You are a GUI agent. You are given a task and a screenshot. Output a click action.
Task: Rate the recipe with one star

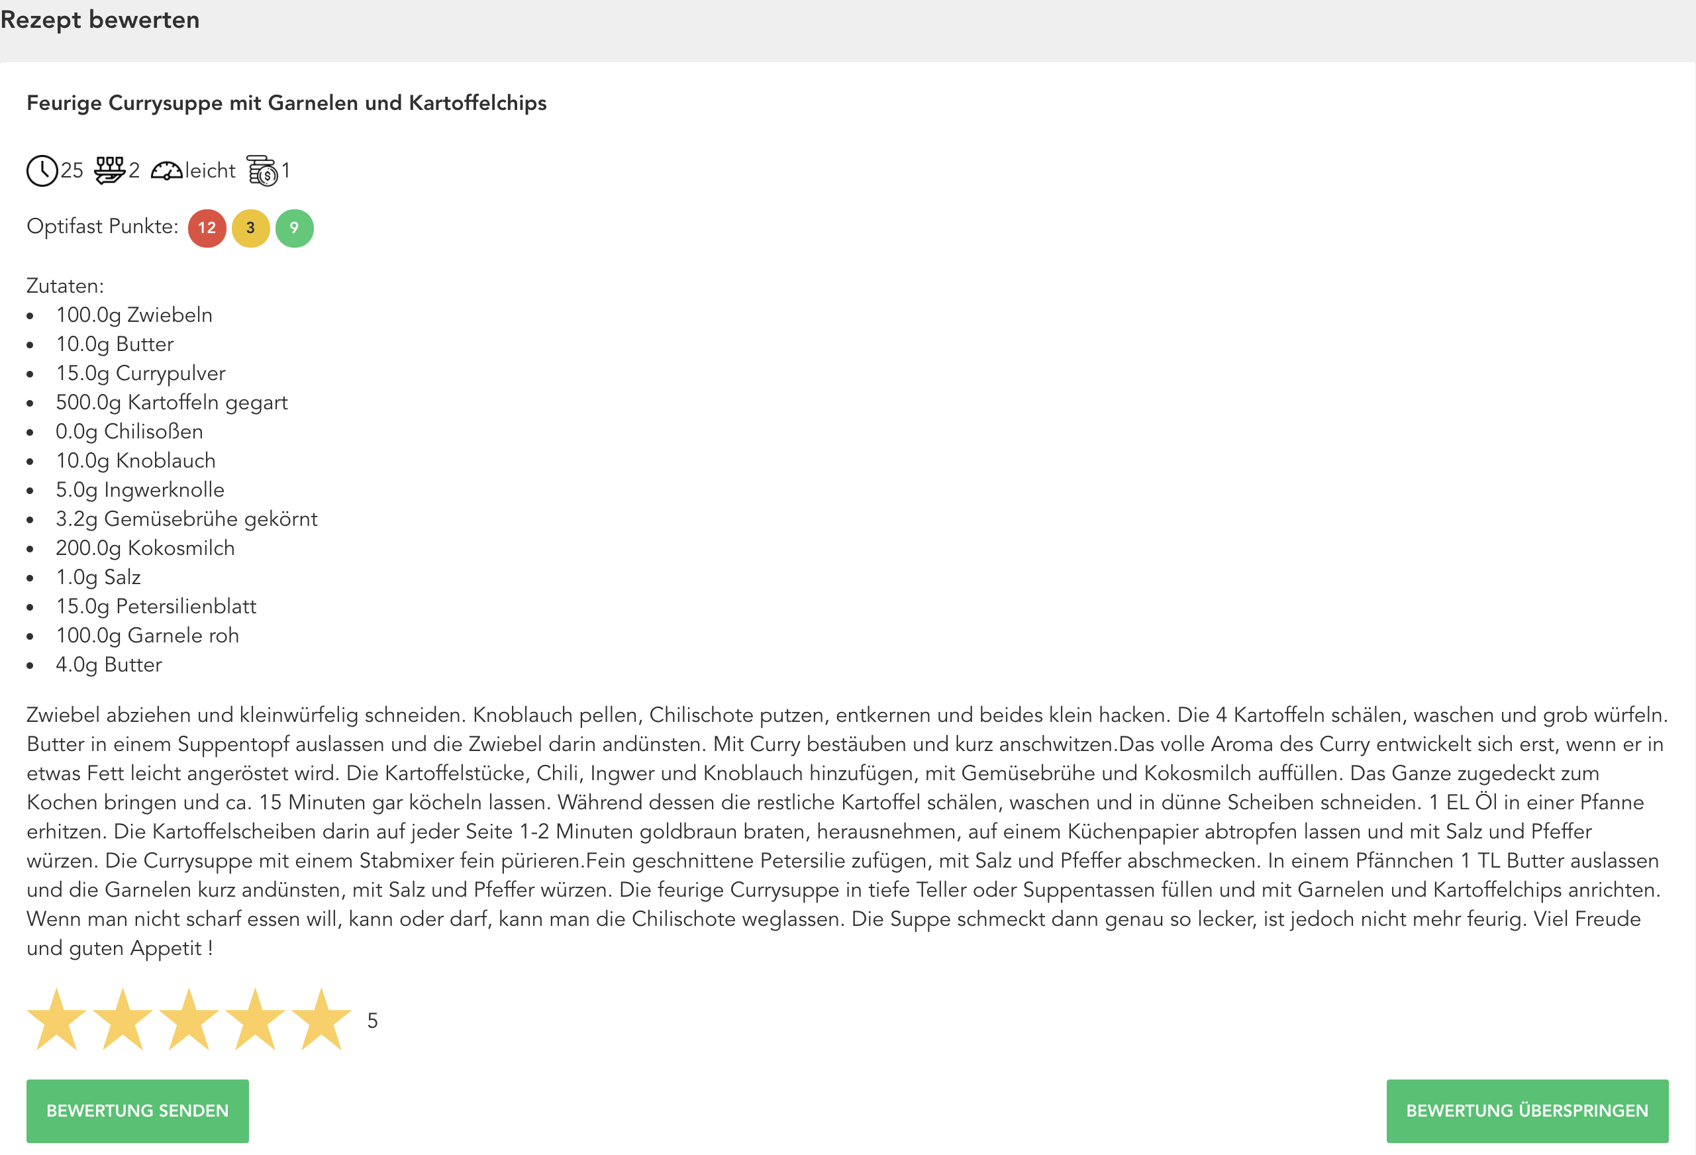(x=56, y=1020)
